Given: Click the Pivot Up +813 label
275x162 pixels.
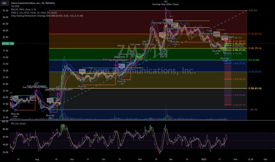Looking at the screenshot, I should point(82,88).
